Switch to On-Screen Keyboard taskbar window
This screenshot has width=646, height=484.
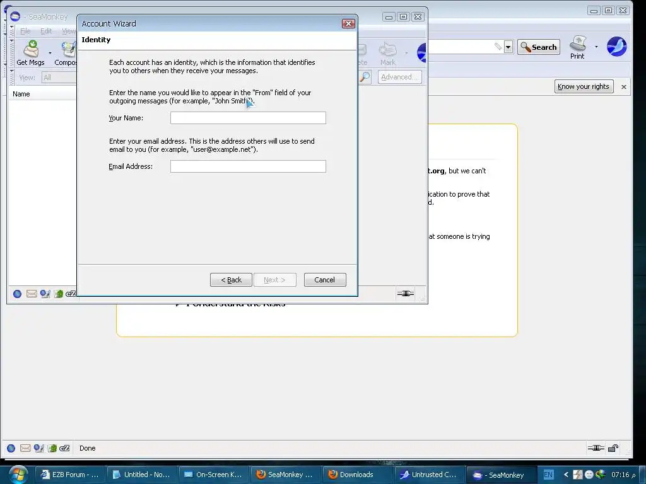click(214, 475)
